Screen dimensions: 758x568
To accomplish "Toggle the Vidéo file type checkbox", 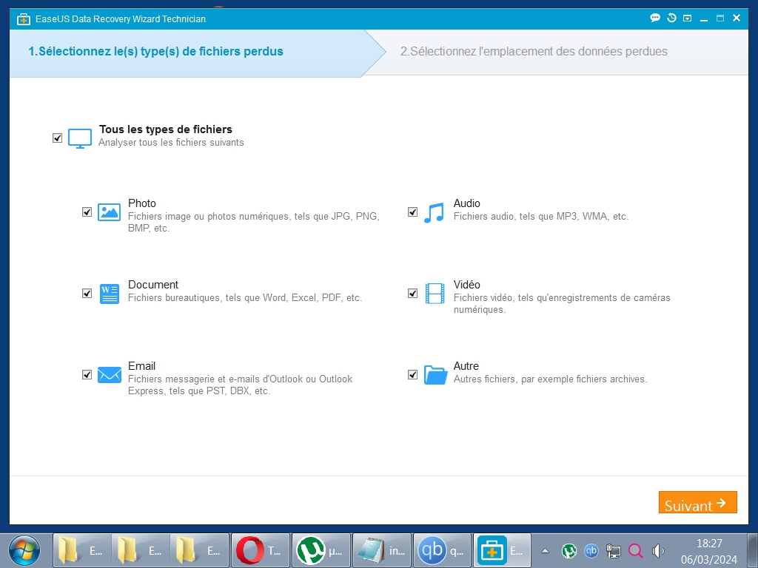I will pos(413,293).
